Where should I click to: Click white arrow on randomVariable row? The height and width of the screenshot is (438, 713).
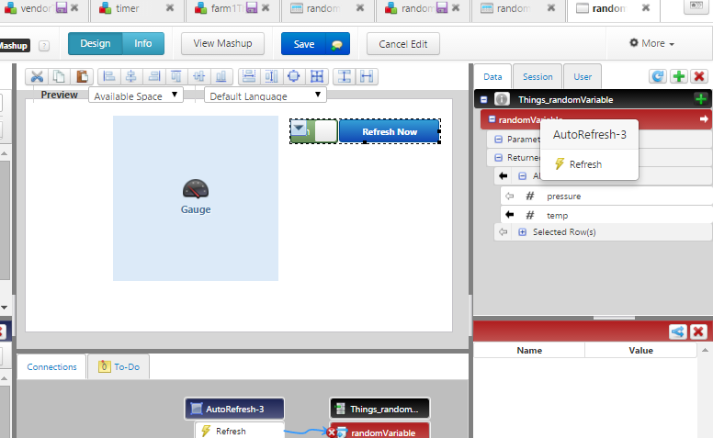704,119
